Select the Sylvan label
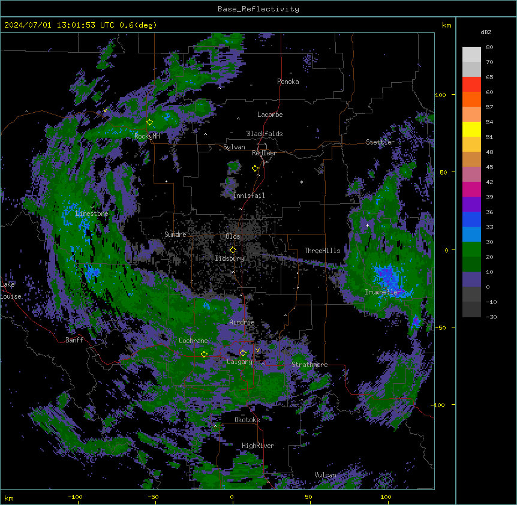The image size is (517, 505). point(234,147)
